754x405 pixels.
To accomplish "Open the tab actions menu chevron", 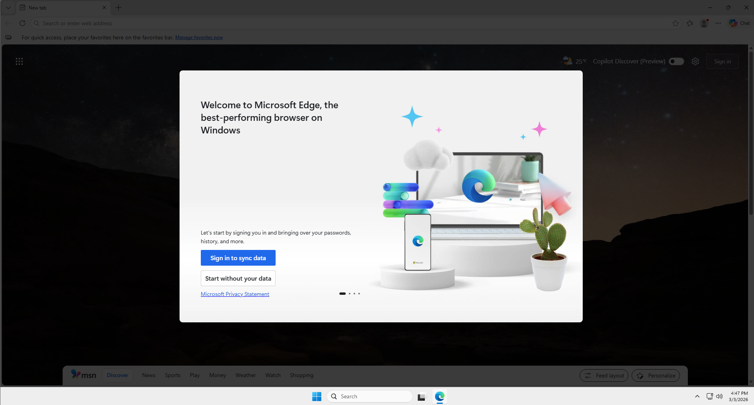I will (8, 7).
